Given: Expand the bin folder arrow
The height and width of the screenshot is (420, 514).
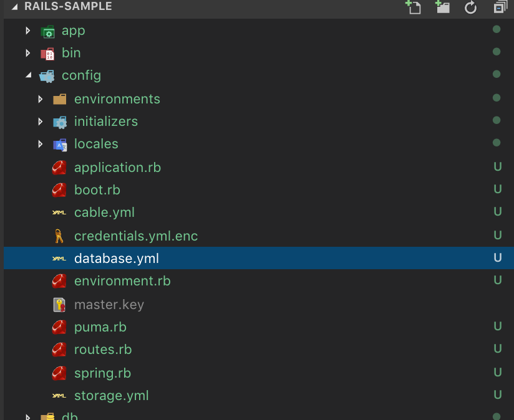Looking at the screenshot, I should 28,53.
